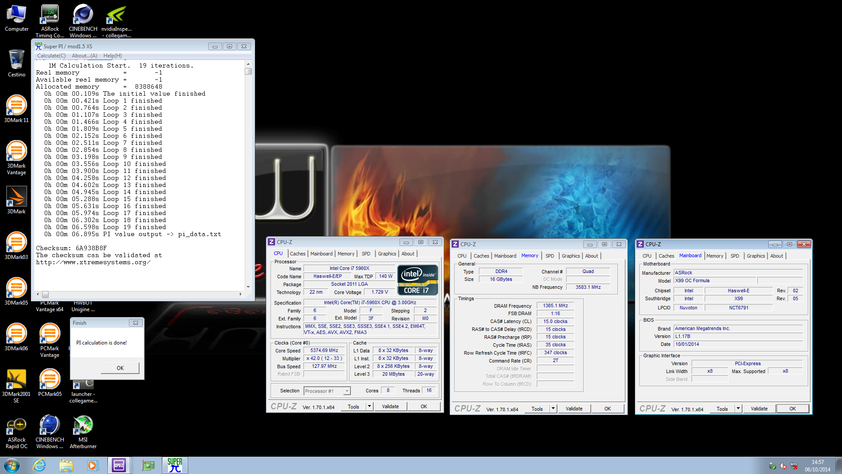The width and height of the screenshot is (842, 474).
Task: Switch to CPU-Z taskbar button
Action: (119, 465)
